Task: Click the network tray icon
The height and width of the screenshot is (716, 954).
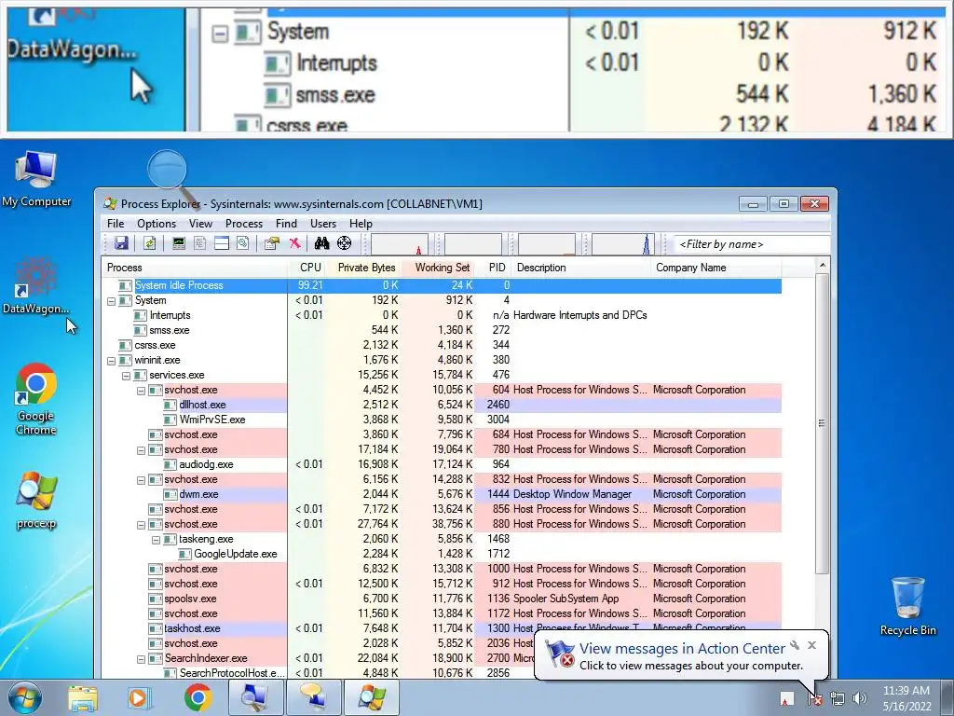Action: coord(838,698)
